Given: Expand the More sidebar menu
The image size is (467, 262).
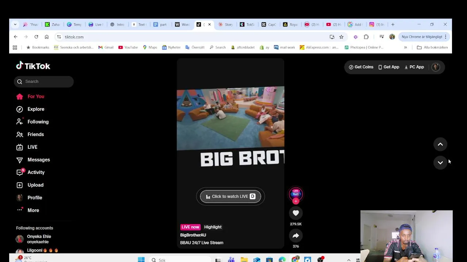Looking at the screenshot, I should click(28, 210).
